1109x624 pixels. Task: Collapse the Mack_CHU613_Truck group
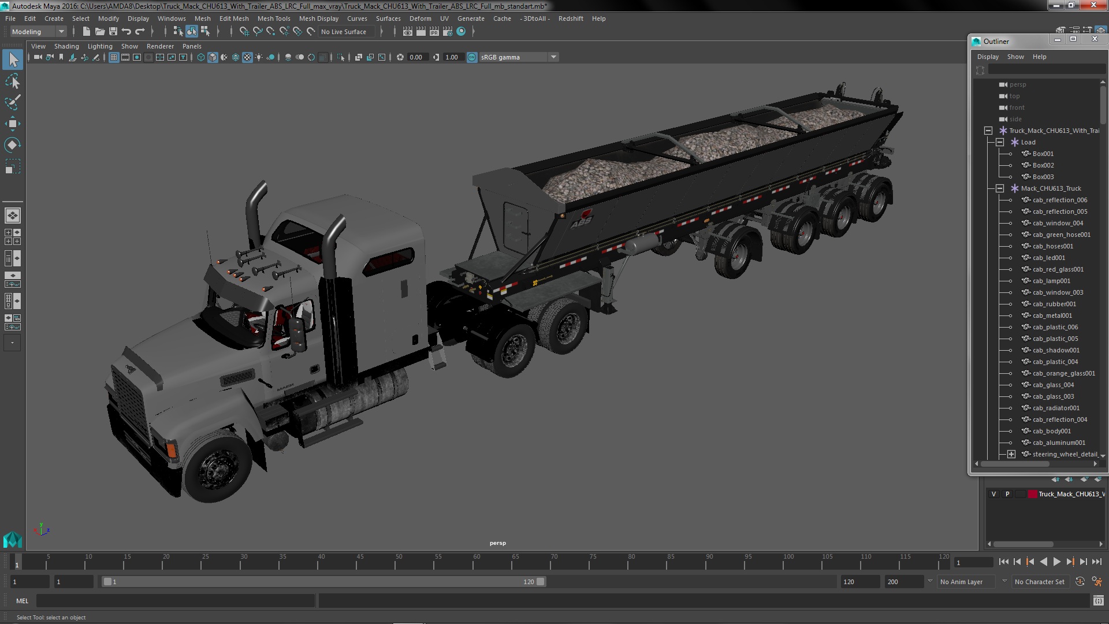coord(1000,188)
